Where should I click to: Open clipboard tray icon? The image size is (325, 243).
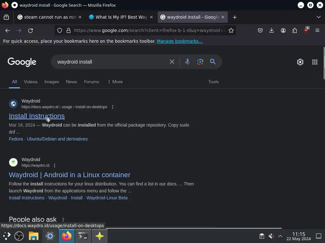click(262, 236)
